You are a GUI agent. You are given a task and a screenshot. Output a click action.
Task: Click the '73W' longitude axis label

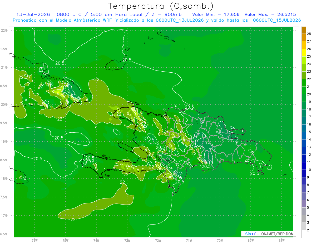(127, 241)
